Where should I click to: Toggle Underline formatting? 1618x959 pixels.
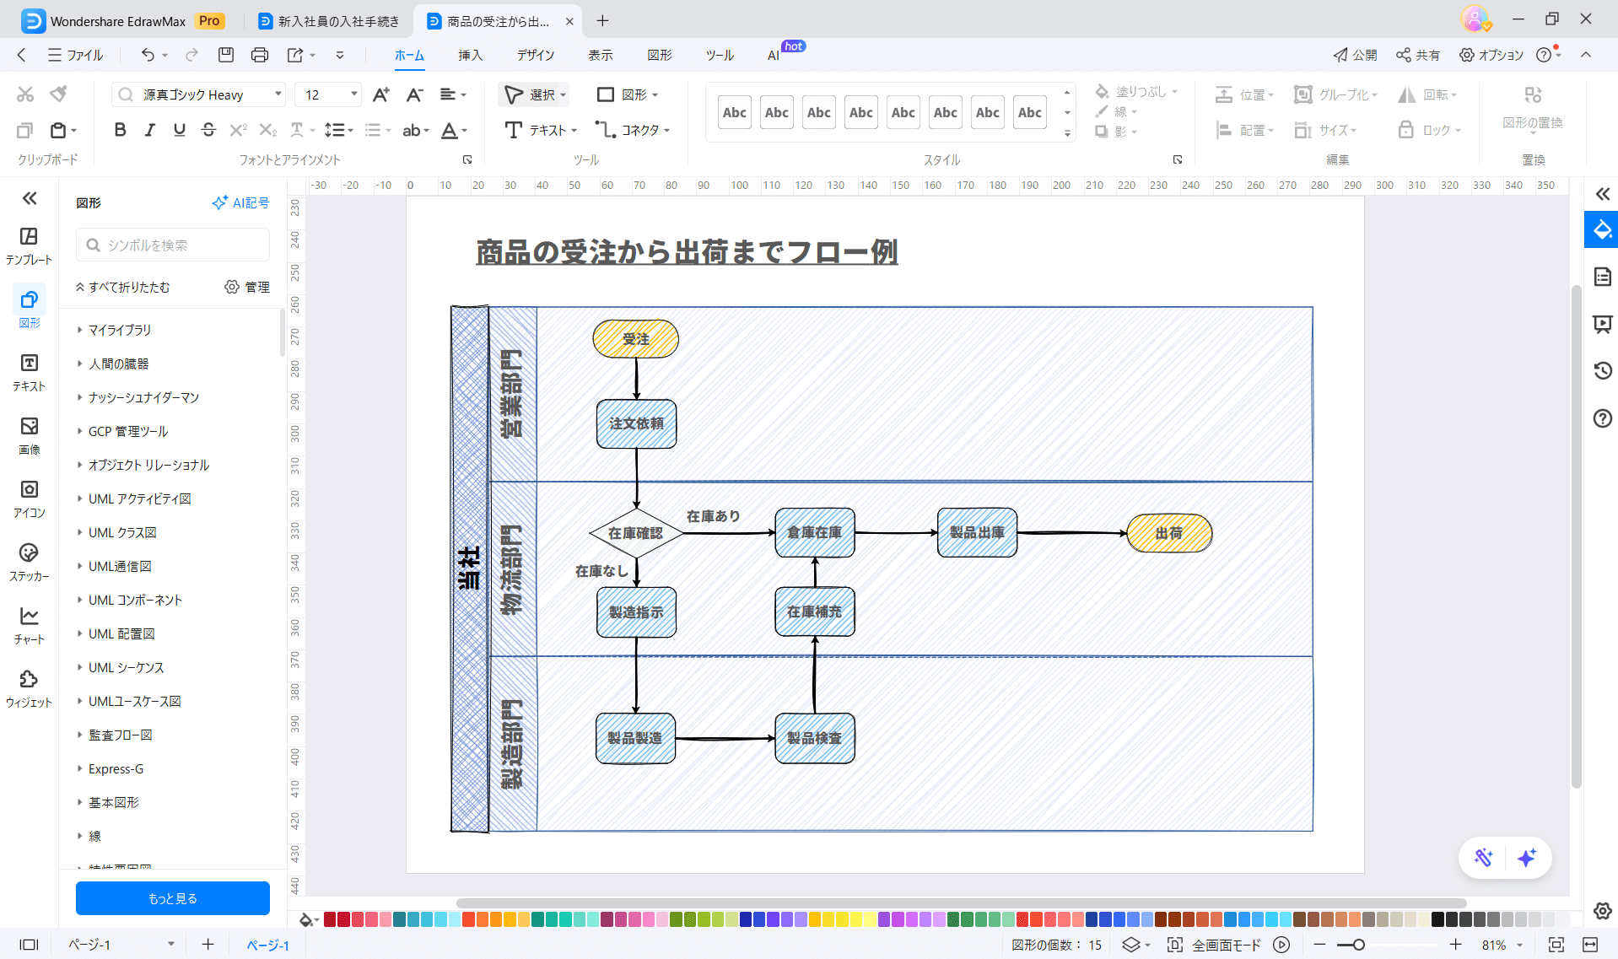179,130
